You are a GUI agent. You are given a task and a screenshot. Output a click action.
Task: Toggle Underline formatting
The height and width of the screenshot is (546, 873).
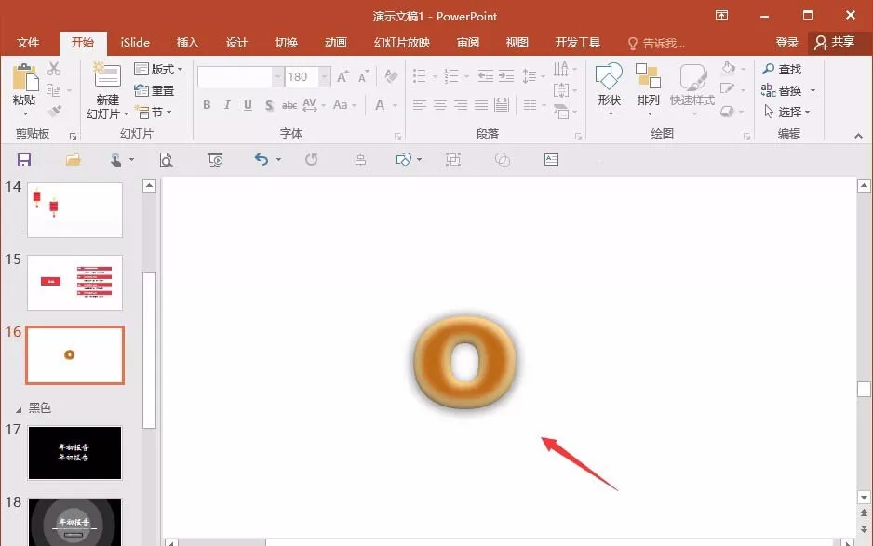click(x=248, y=104)
